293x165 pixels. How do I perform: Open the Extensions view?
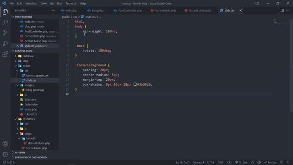point(5,54)
